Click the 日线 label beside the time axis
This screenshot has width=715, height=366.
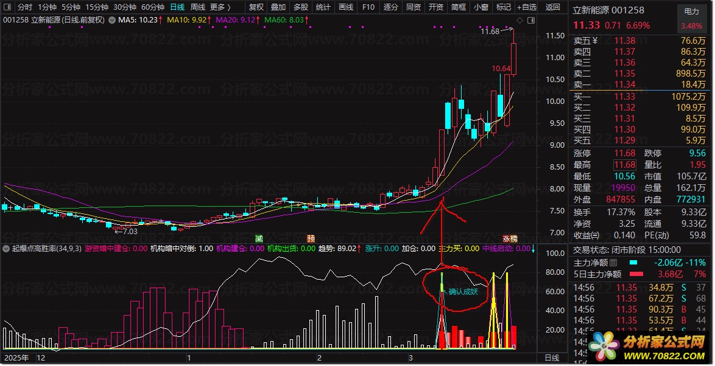point(552,358)
